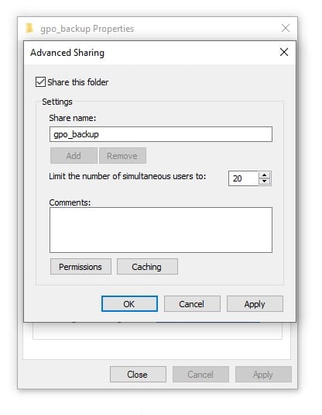The height and width of the screenshot is (415, 322).
Task: Increase simultaneous users with the up arrow
Action: pos(265,175)
